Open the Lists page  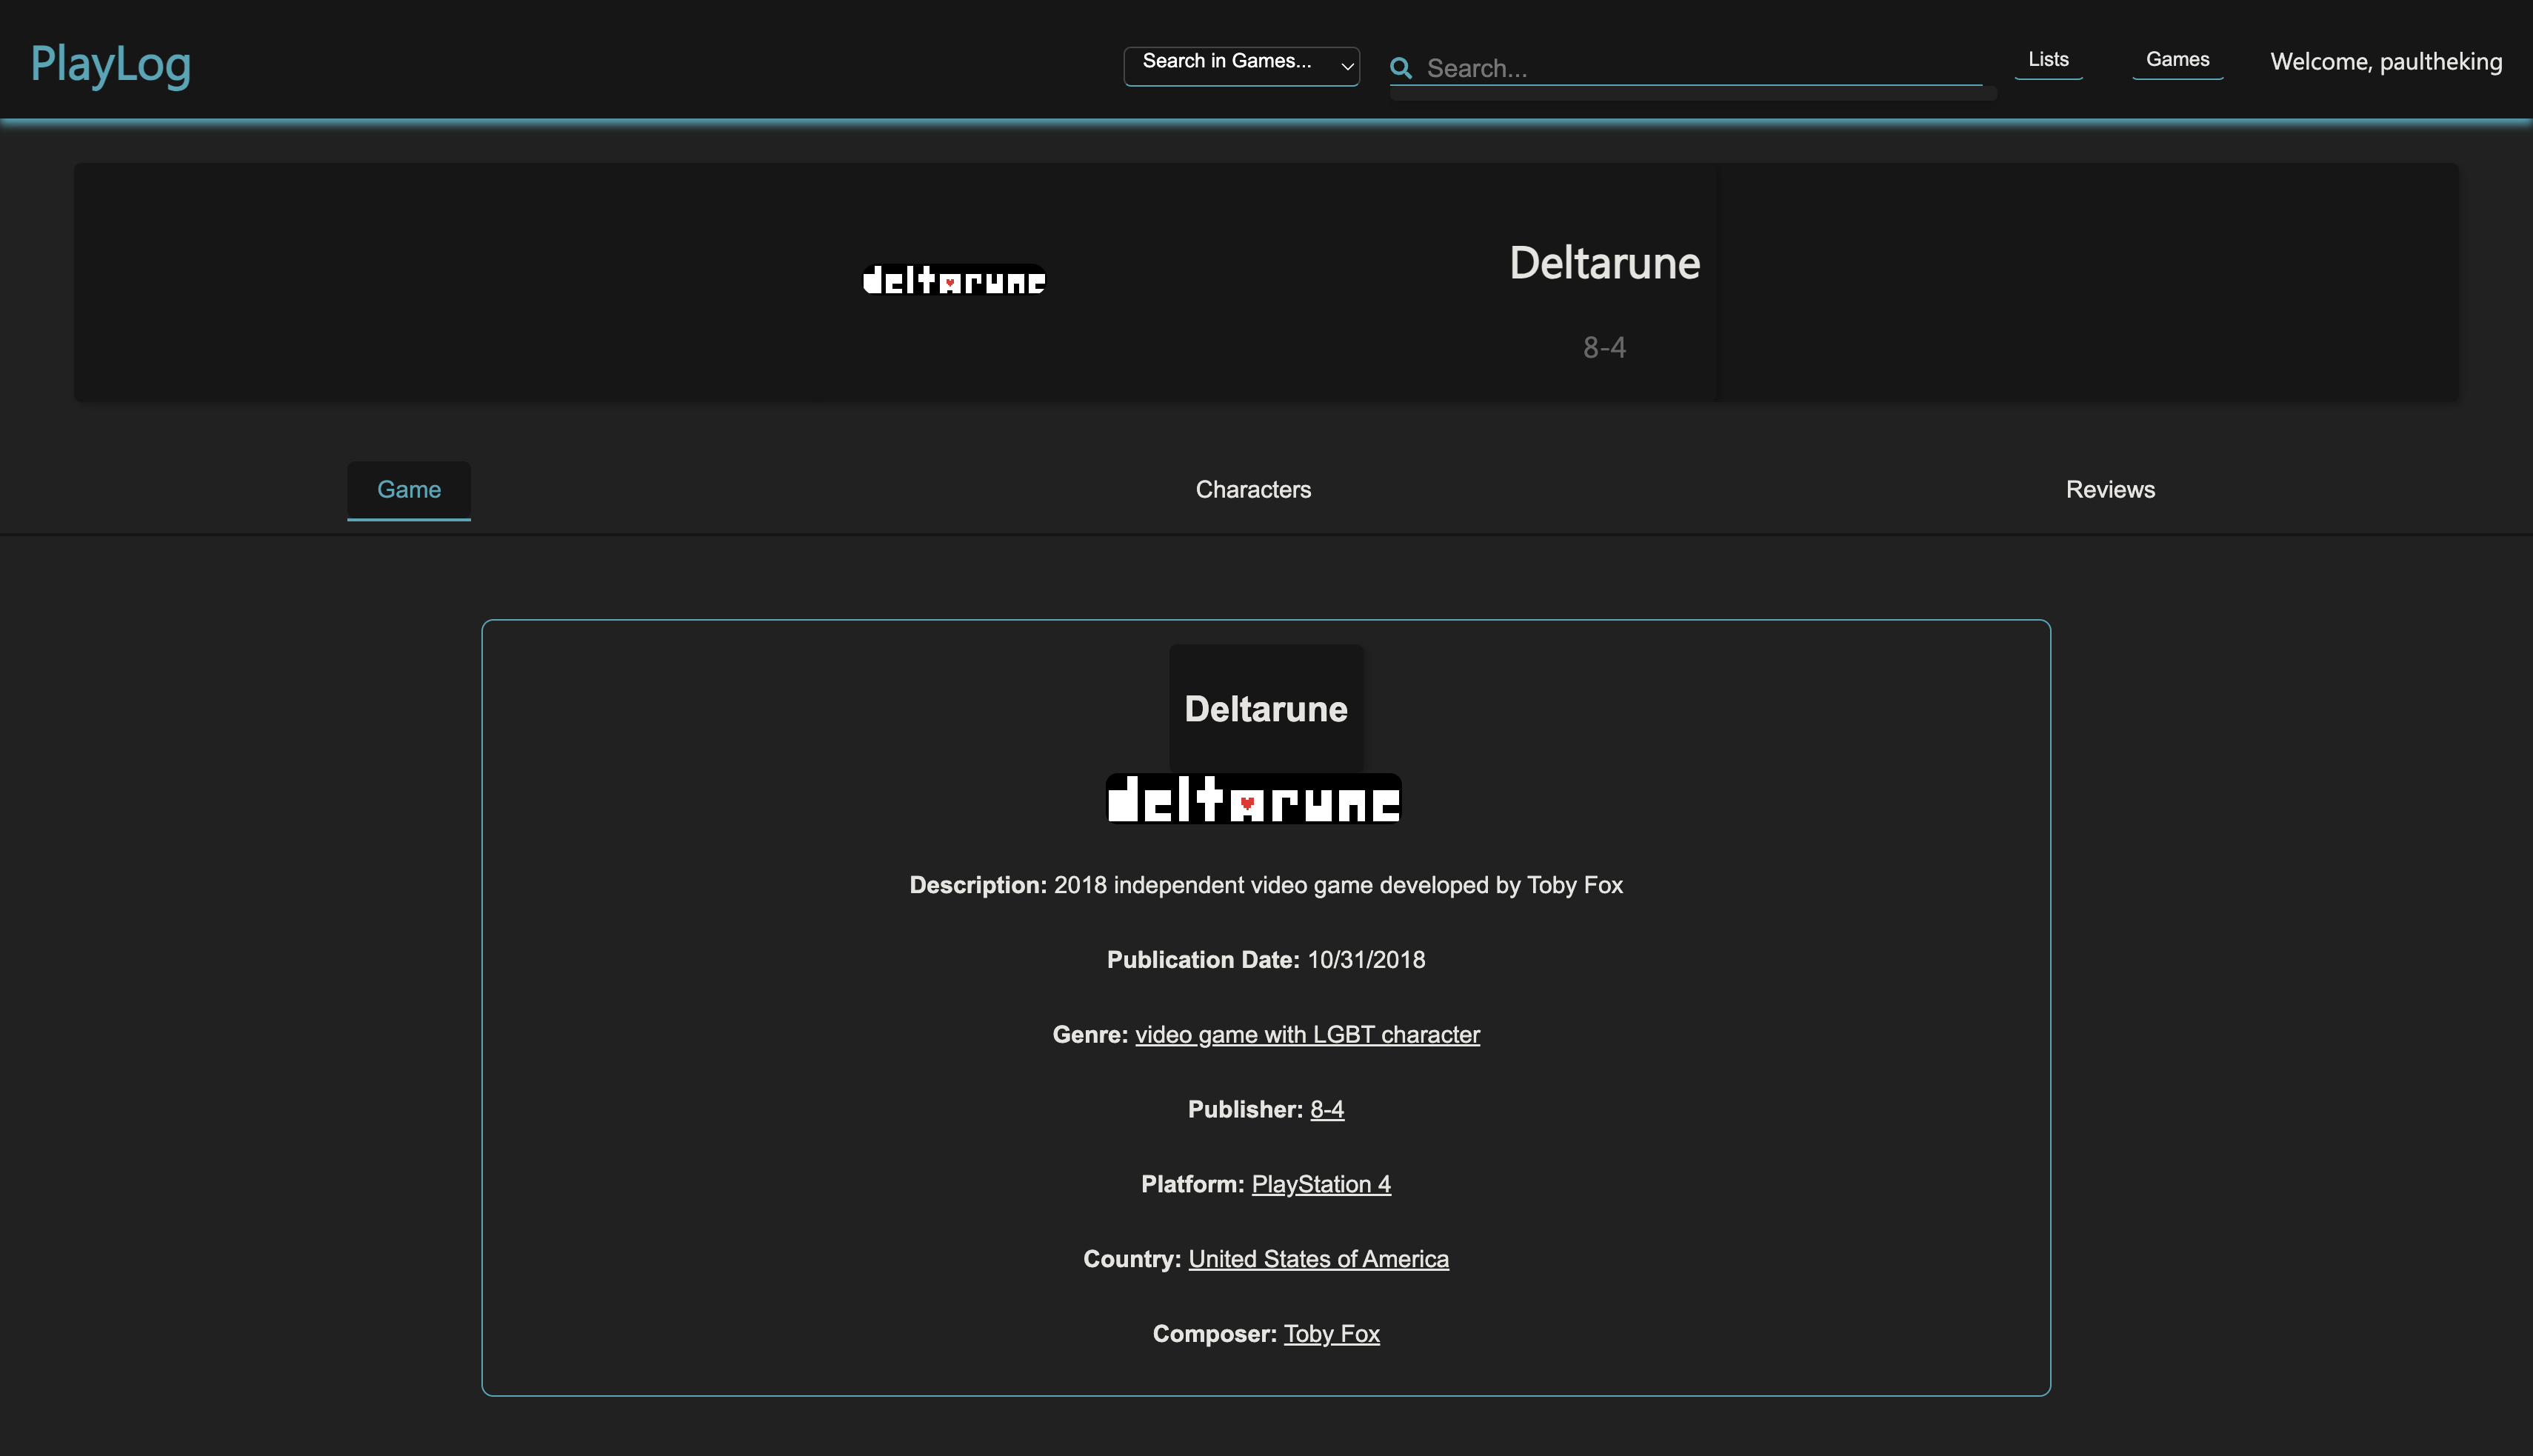2048,59
